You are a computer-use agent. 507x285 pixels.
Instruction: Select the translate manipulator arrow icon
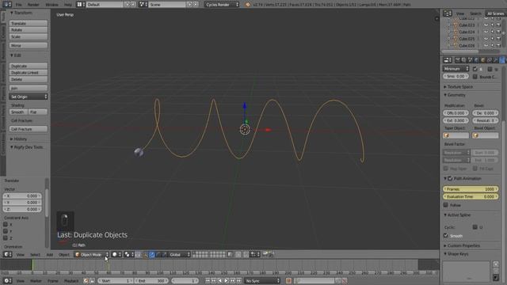coord(151,255)
